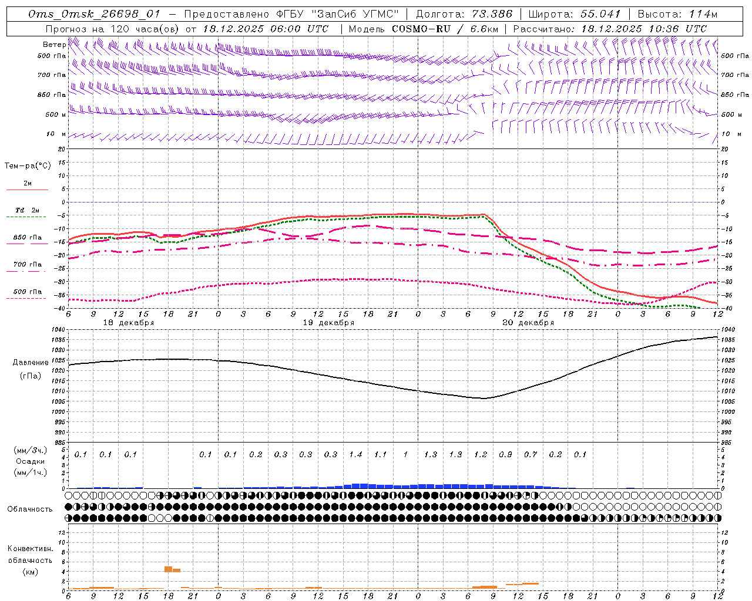Viewport: 752px width, 601px height.
Task: Click the Долгота: 73.386 header field
Action: (x=464, y=14)
